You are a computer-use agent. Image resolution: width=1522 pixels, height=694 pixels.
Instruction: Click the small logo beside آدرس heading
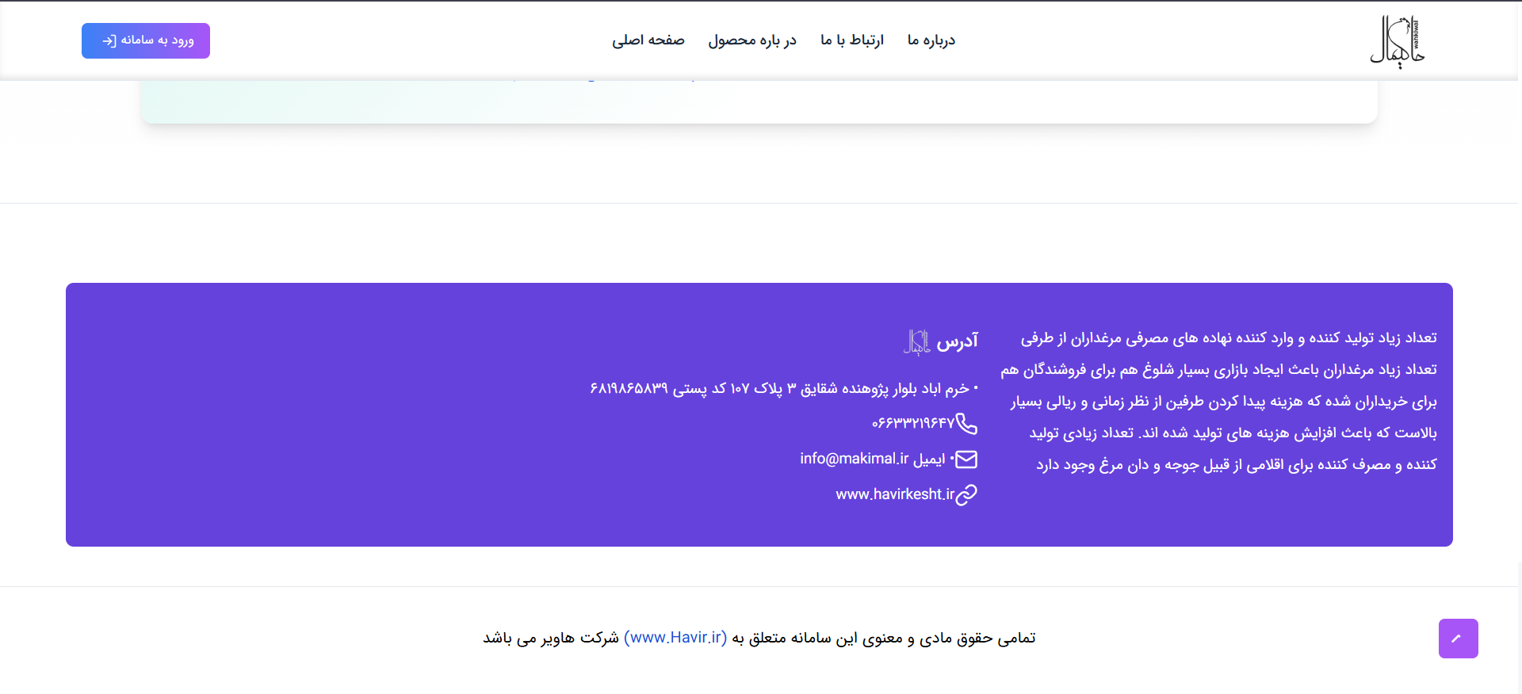[917, 342]
